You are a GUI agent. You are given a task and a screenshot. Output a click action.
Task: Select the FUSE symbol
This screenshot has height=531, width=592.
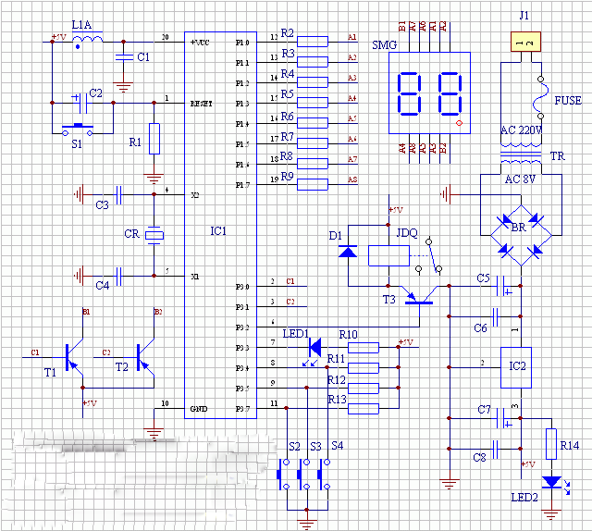pos(540,97)
